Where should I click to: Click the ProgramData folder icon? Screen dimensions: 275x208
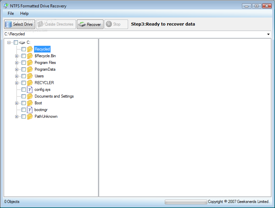click(30, 69)
